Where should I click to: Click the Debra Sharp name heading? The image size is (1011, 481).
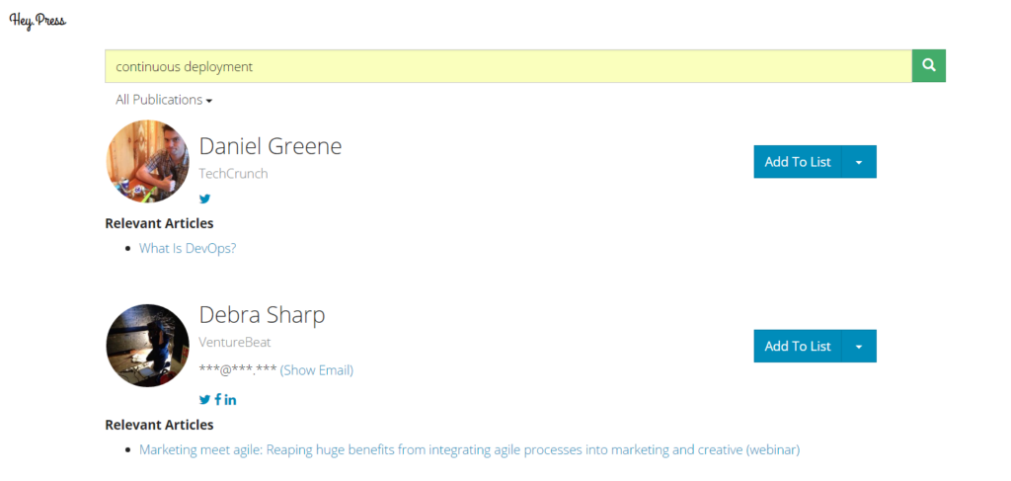pos(263,315)
